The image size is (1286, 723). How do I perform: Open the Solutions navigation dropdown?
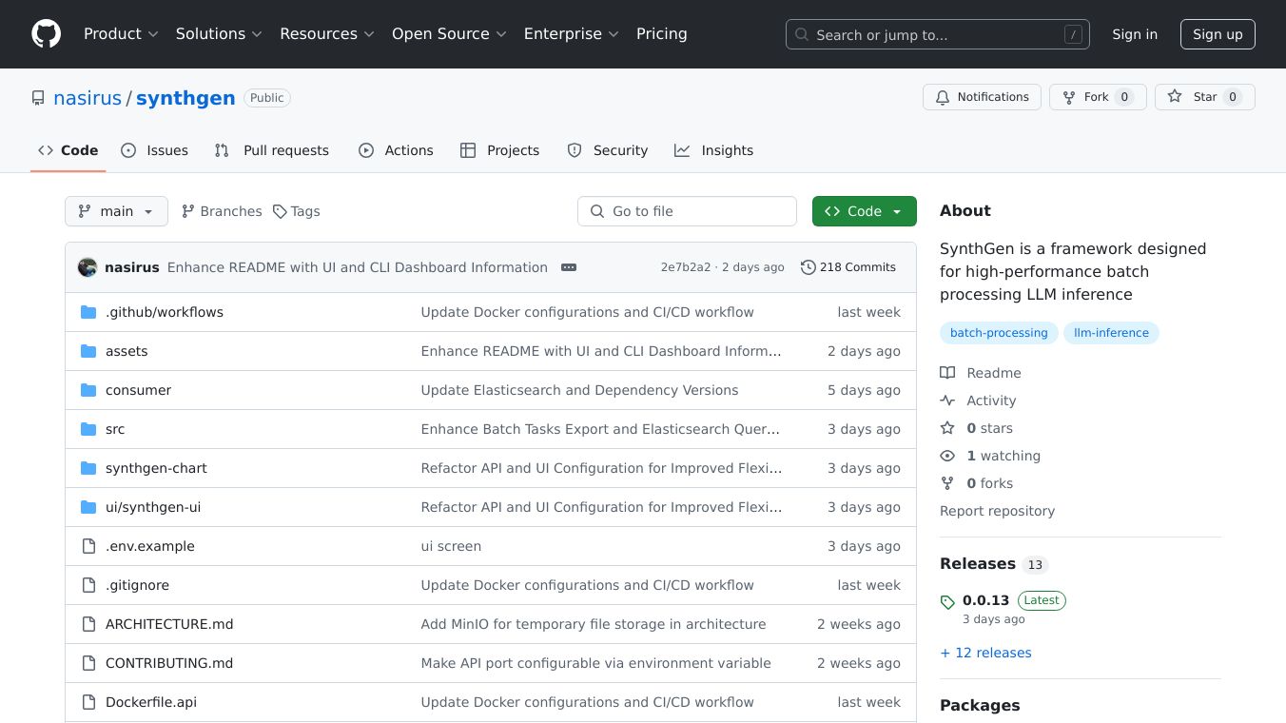point(219,34)
